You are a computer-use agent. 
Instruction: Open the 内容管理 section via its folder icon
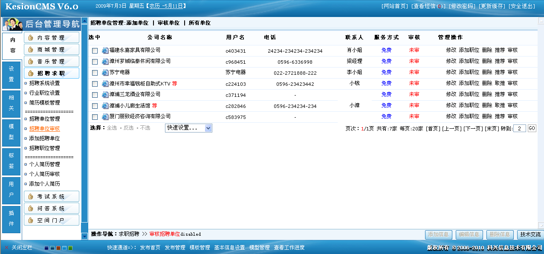click(31, 37)
